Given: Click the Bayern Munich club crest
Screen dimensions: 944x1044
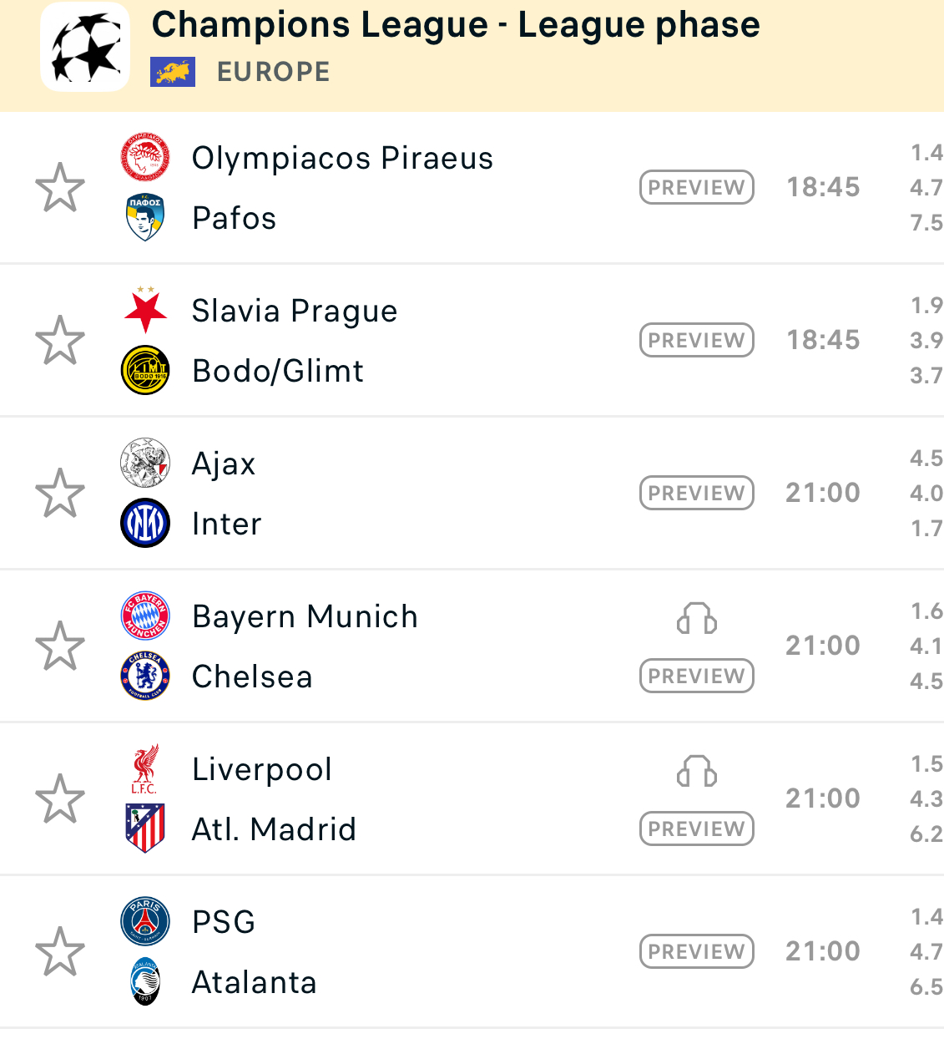Looking at the screenshot, I should point(145,616).
